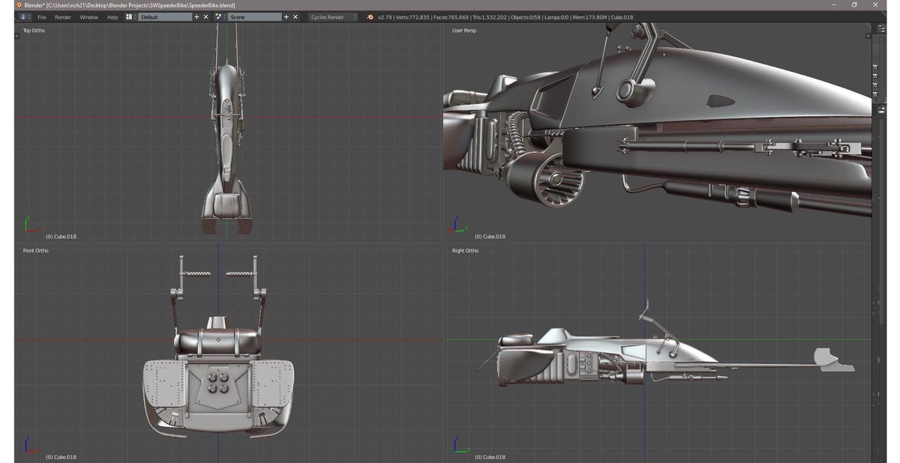900x463 pixels.
Task: Restore down the Blender window
Action: [x=854, y=4]
